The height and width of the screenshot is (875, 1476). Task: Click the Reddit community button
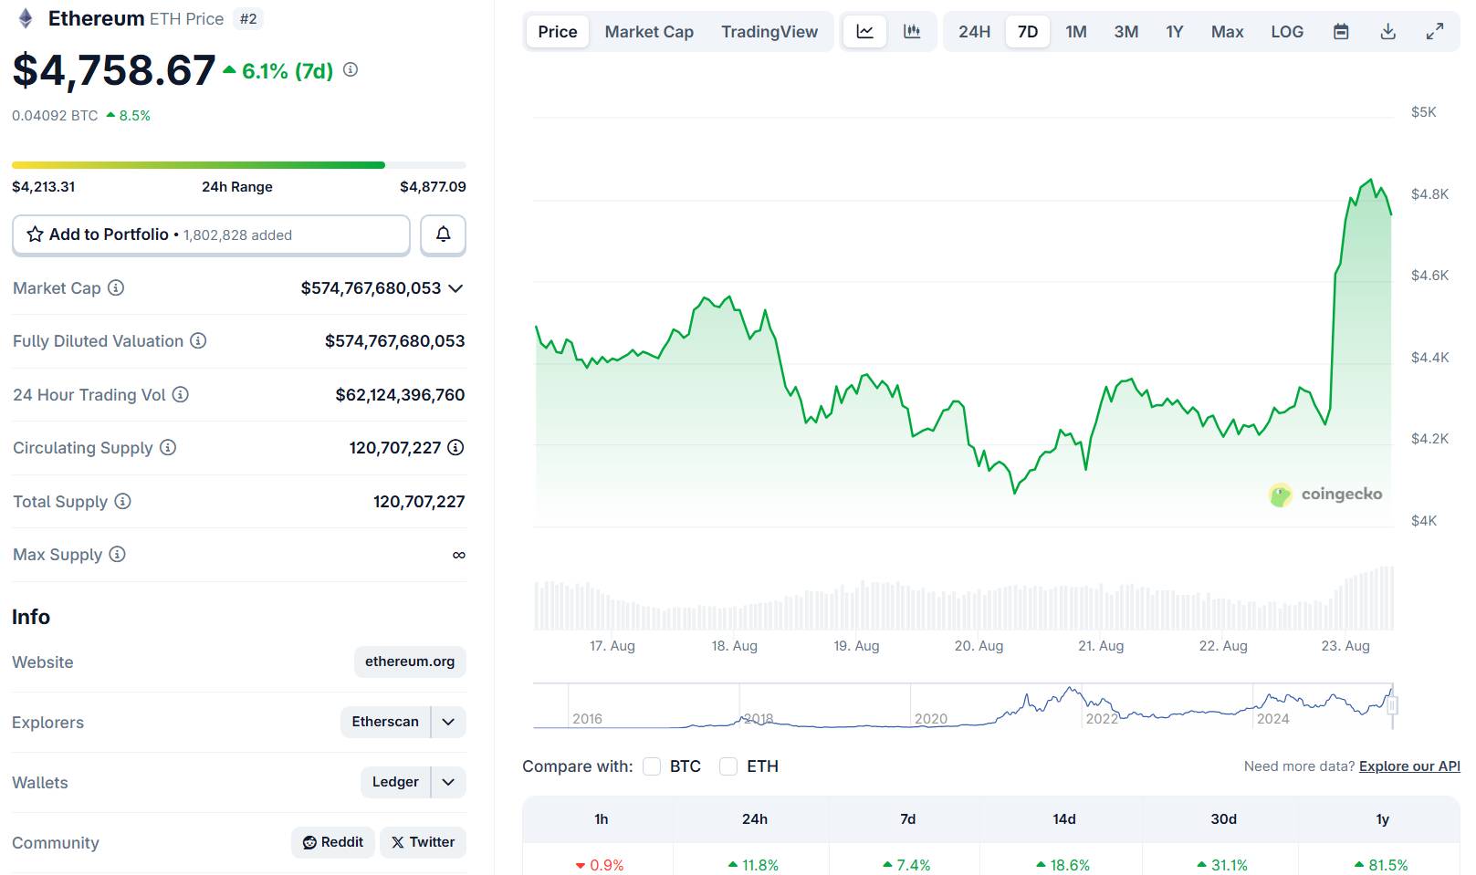tap(333, 842)
